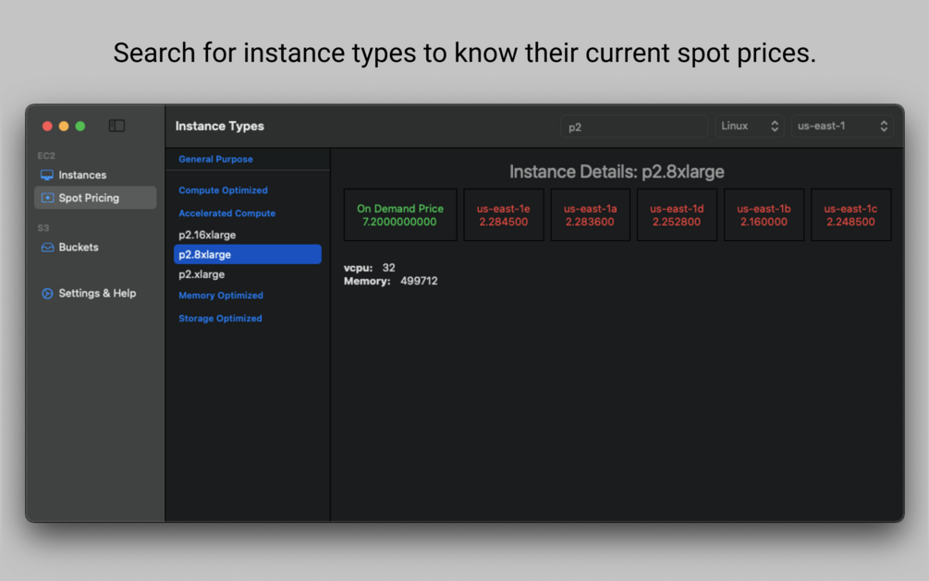Click the Settings & Help icon
The height and width of the screenshot is (581, 929).
(x=47, y=294)
